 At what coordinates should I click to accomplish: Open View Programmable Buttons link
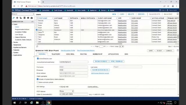(x=86, y=50)
